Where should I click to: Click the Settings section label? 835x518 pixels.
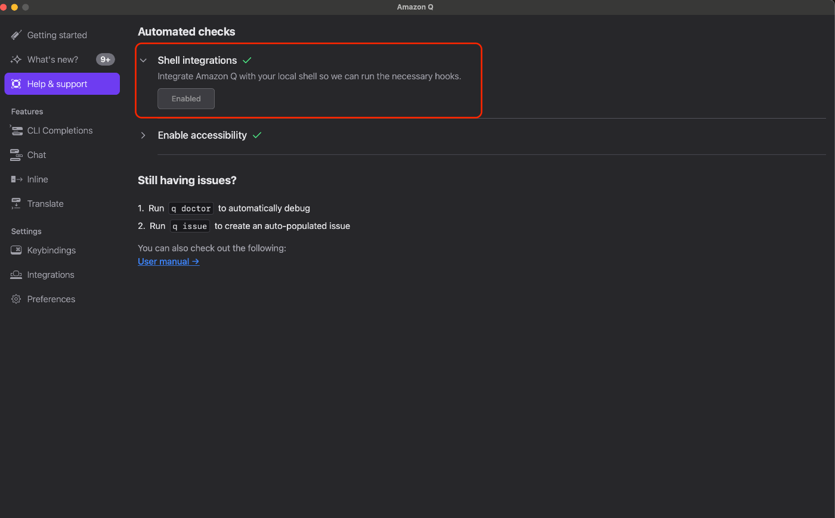(x=26, y=231)
